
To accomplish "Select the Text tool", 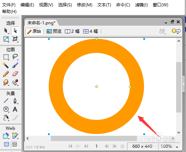I will (x=15, y=109).
